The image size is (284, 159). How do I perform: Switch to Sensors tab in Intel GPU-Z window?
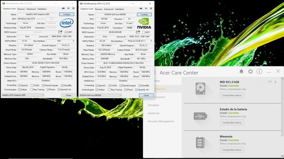[21, 9]
